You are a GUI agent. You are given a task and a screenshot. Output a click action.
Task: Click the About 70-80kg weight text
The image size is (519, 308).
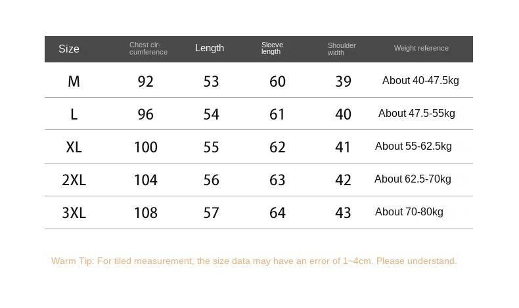click(x=409, y=212)
